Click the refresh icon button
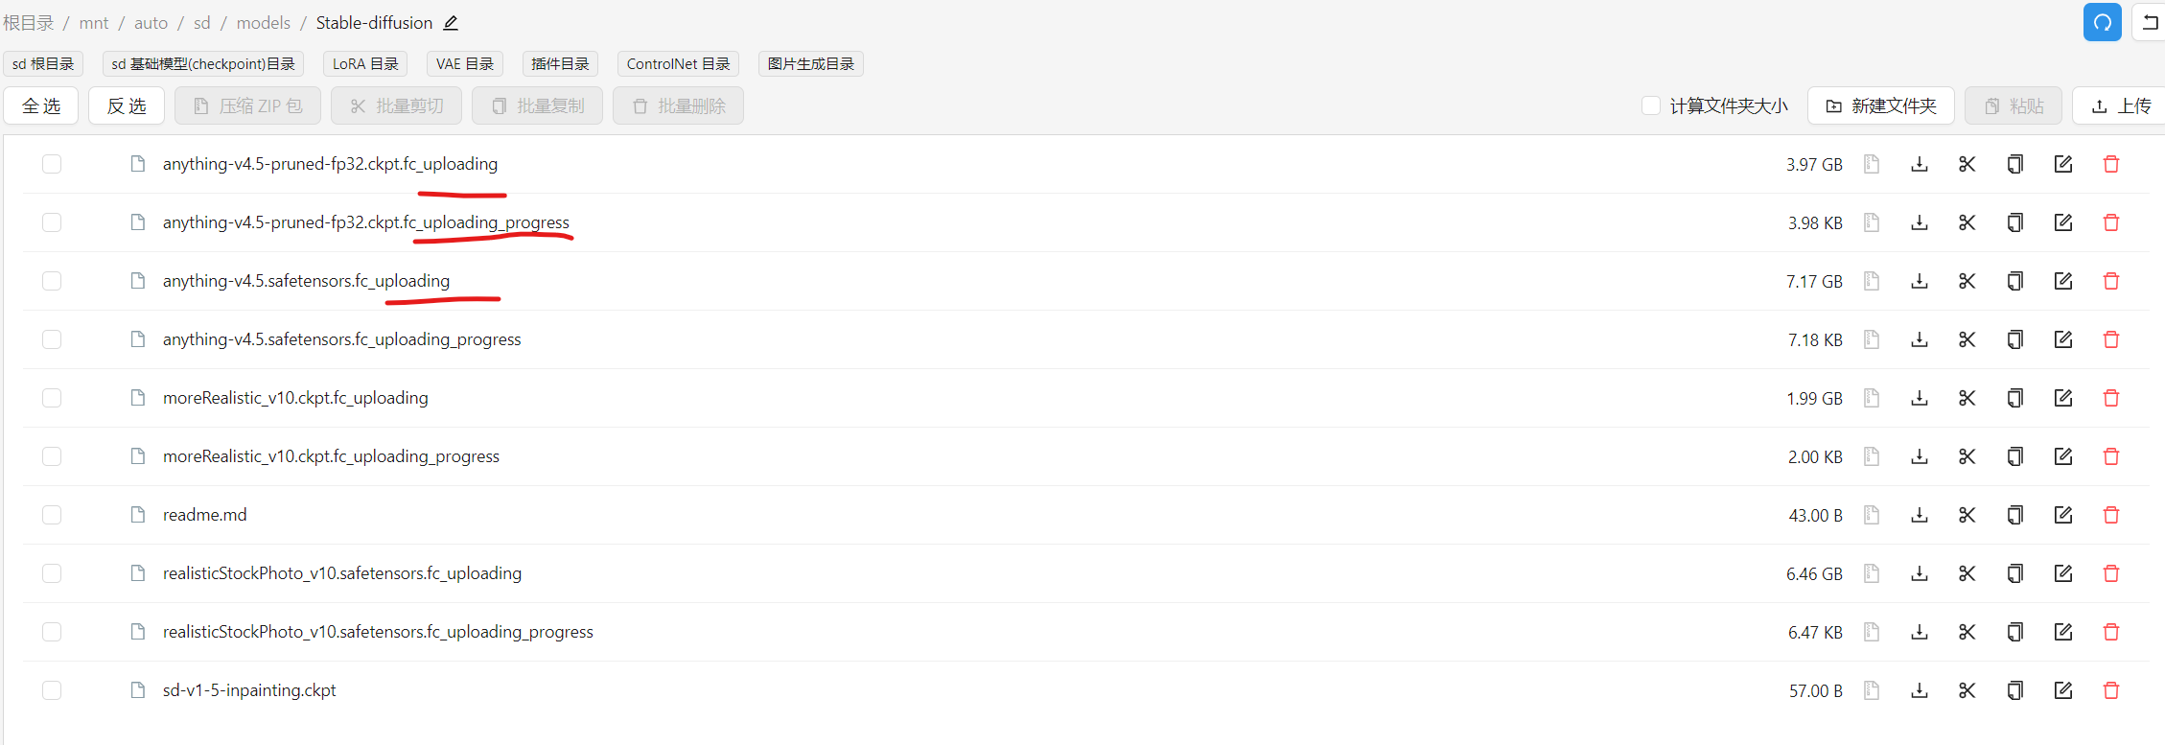 [x=2102, y=22]
